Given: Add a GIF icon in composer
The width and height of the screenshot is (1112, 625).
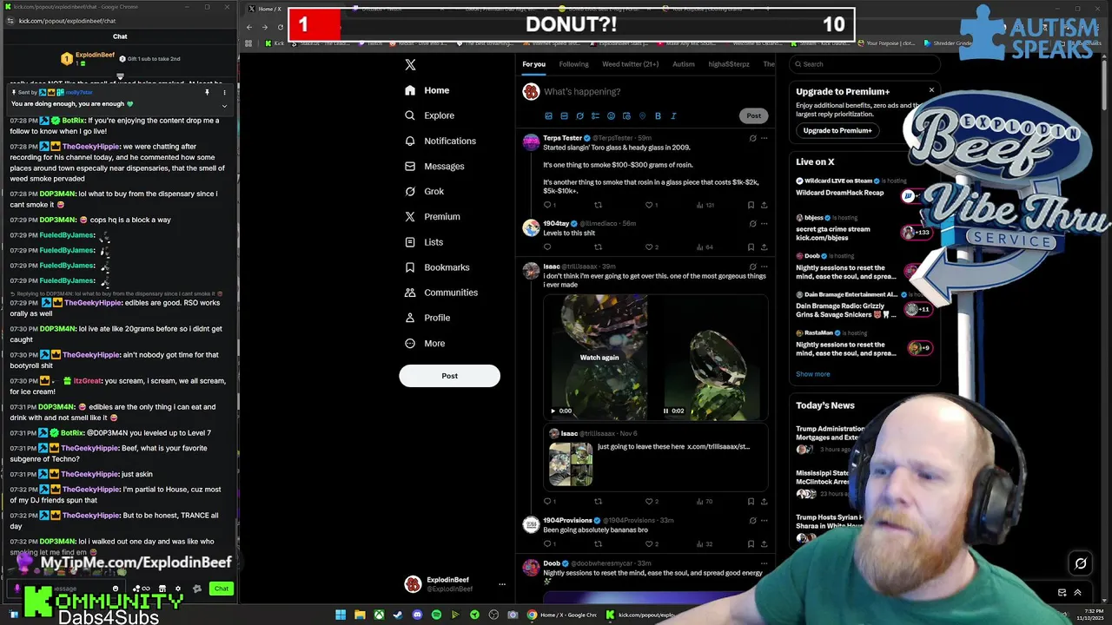Looking at the screenshot, I should (x=564, y=115).
